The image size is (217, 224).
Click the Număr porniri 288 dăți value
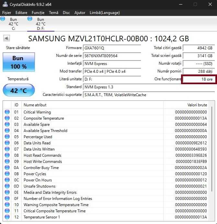click(x=199, y=71)
